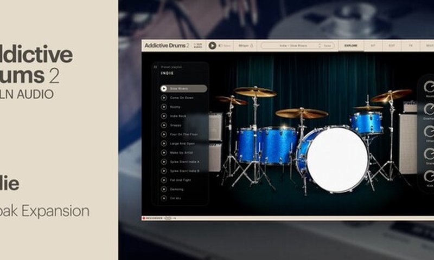Audition the Roomy preset
434x260 pixels.
coord(164,107)
